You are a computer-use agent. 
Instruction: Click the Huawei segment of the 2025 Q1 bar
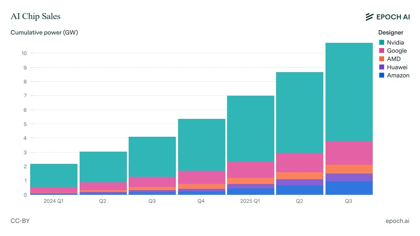[251, 186]
